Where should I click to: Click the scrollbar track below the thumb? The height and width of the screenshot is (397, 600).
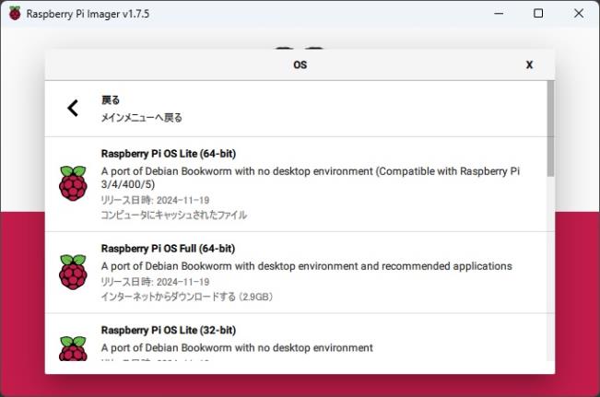(550, 268)
